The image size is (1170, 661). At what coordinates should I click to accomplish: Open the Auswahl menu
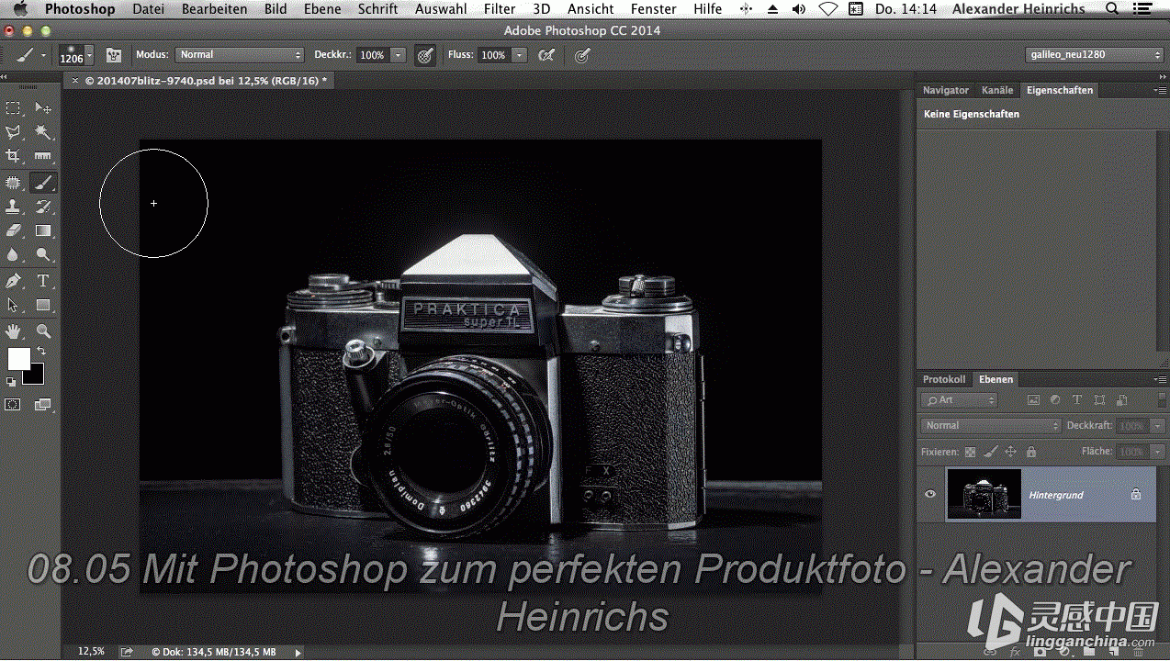pos(441,9)
